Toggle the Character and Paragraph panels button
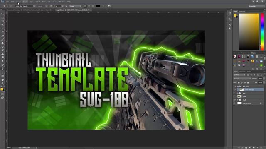This screenshot has height=149, width=266. pos(109,6)
